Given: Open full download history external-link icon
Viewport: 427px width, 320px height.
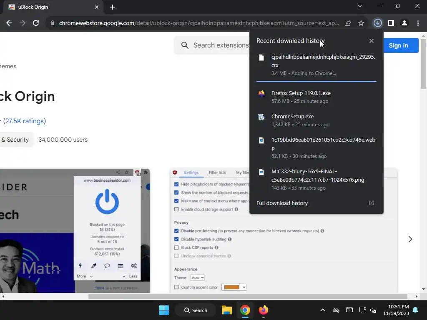Looking at the screenshot, I should pos(372,203).
